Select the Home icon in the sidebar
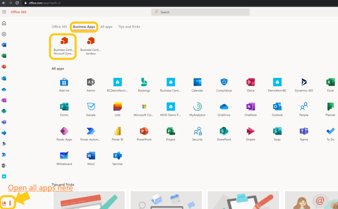 tap(4, 23)
